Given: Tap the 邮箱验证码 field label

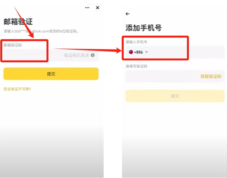Looking at the screenshot, I should (13, 45).
